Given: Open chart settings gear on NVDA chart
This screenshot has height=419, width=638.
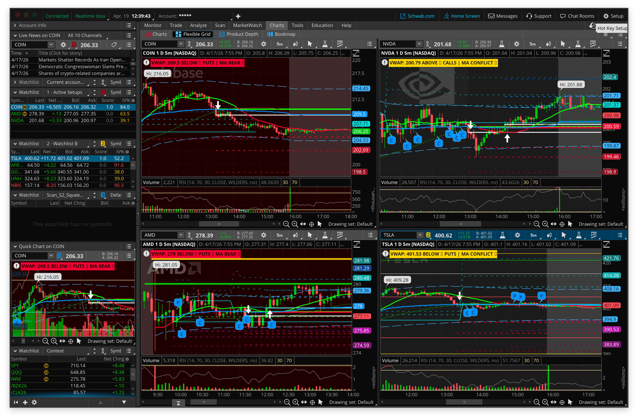Looking at the screenshot, I should 516,44.
